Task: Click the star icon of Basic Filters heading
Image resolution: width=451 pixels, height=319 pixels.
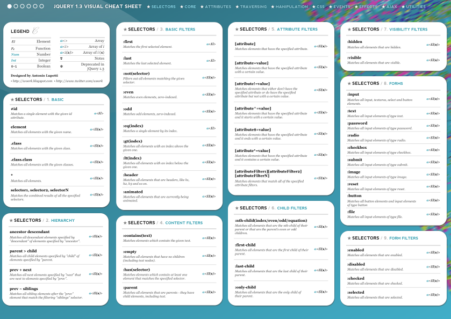Action: [125, 30]
